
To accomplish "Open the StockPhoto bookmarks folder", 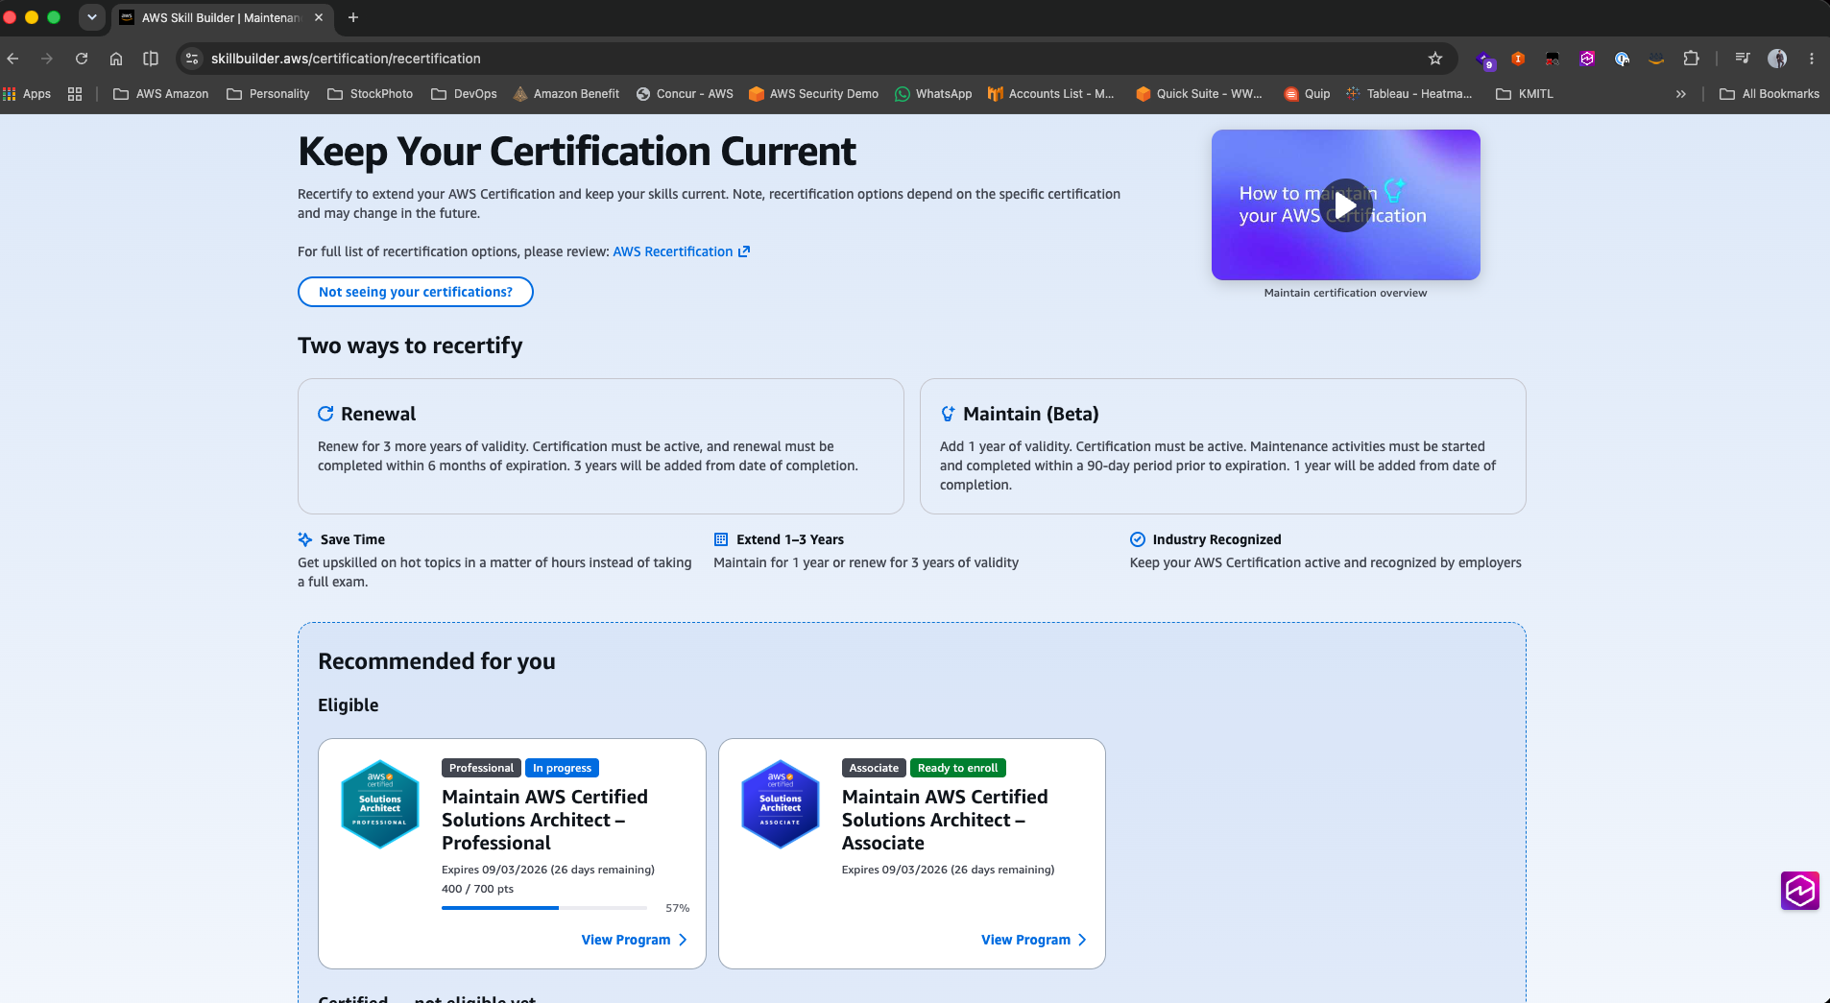I will click(x=371, y=94).
